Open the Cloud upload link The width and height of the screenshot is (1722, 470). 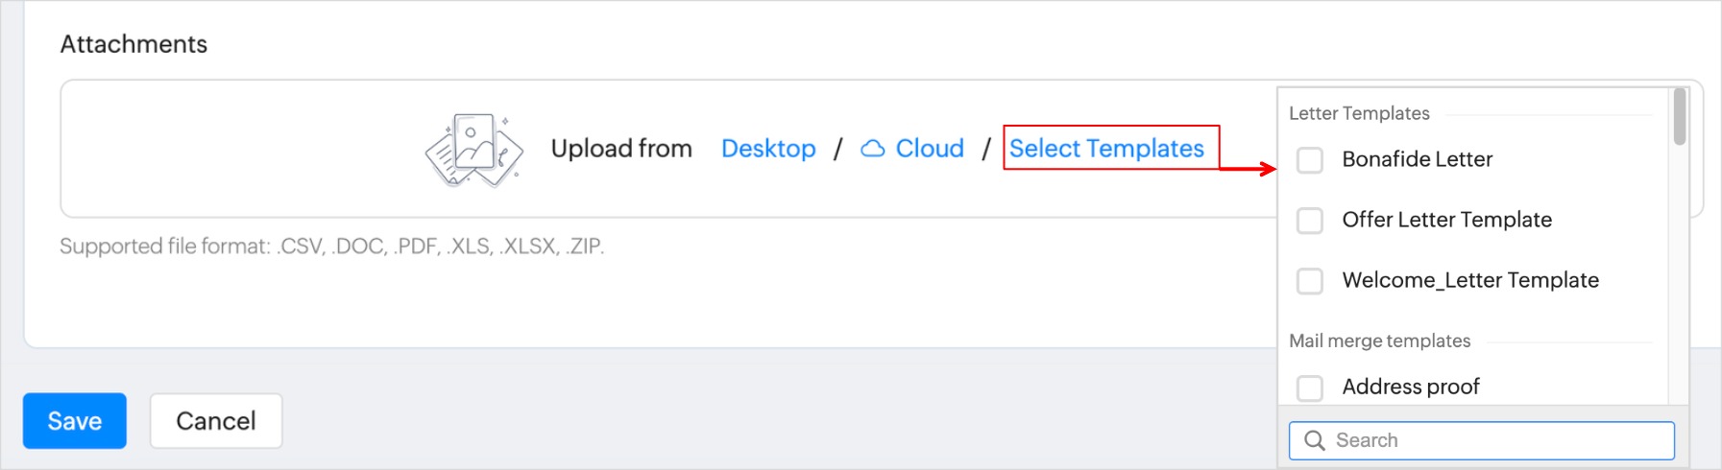point(929,149)
